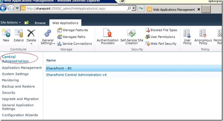Viewport: 223px width, 121px height.
Task: Close the Web Applications Management browser tab
Action: [x=199, y=9]
